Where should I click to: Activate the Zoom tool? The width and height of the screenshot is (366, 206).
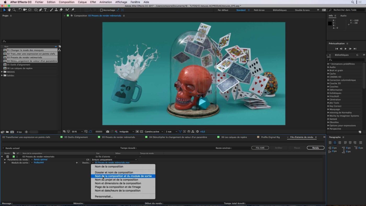14,10
